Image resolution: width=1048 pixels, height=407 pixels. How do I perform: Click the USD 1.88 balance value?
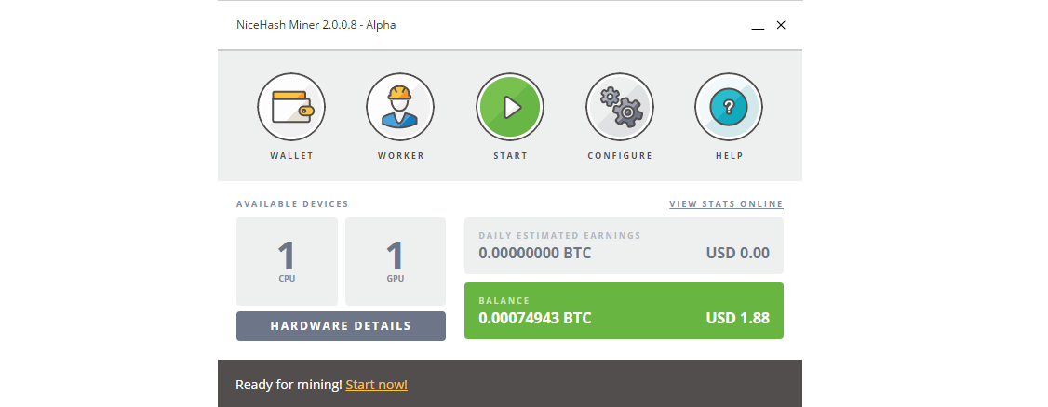[738, 319]
